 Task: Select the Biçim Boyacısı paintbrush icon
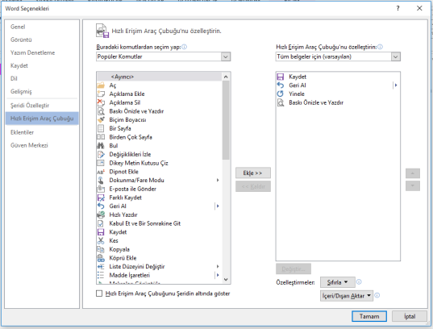click(x=101, y=120)
